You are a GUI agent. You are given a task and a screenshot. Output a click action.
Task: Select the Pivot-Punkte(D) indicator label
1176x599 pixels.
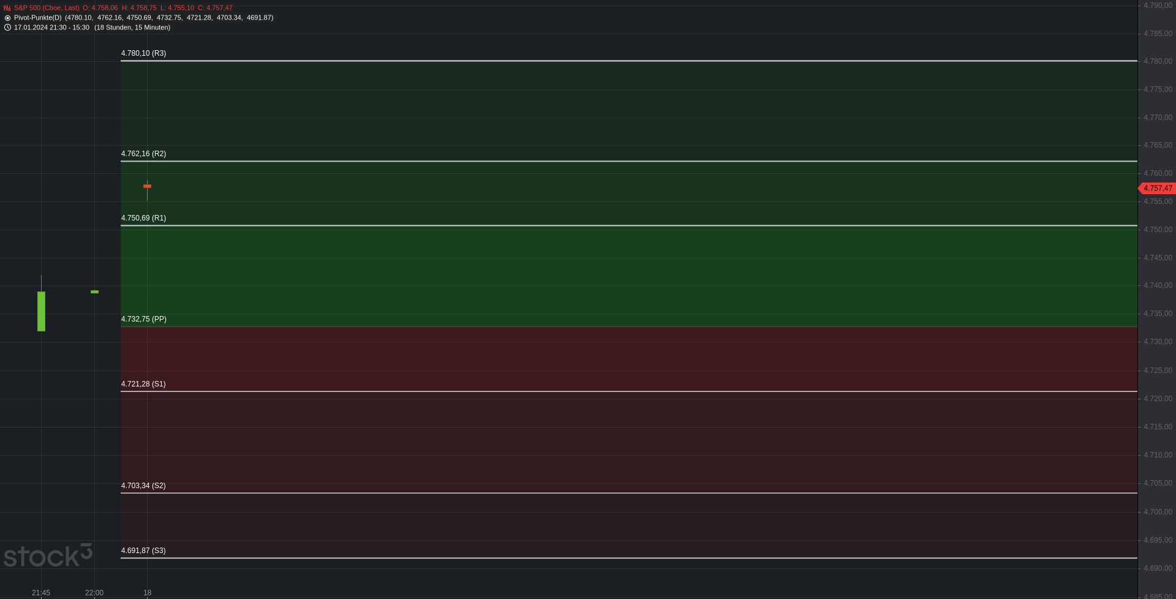point(38,18)
